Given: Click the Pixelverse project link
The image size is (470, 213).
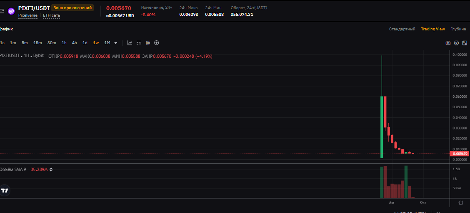Looking at the screenshot, I should tap(27, 15).
